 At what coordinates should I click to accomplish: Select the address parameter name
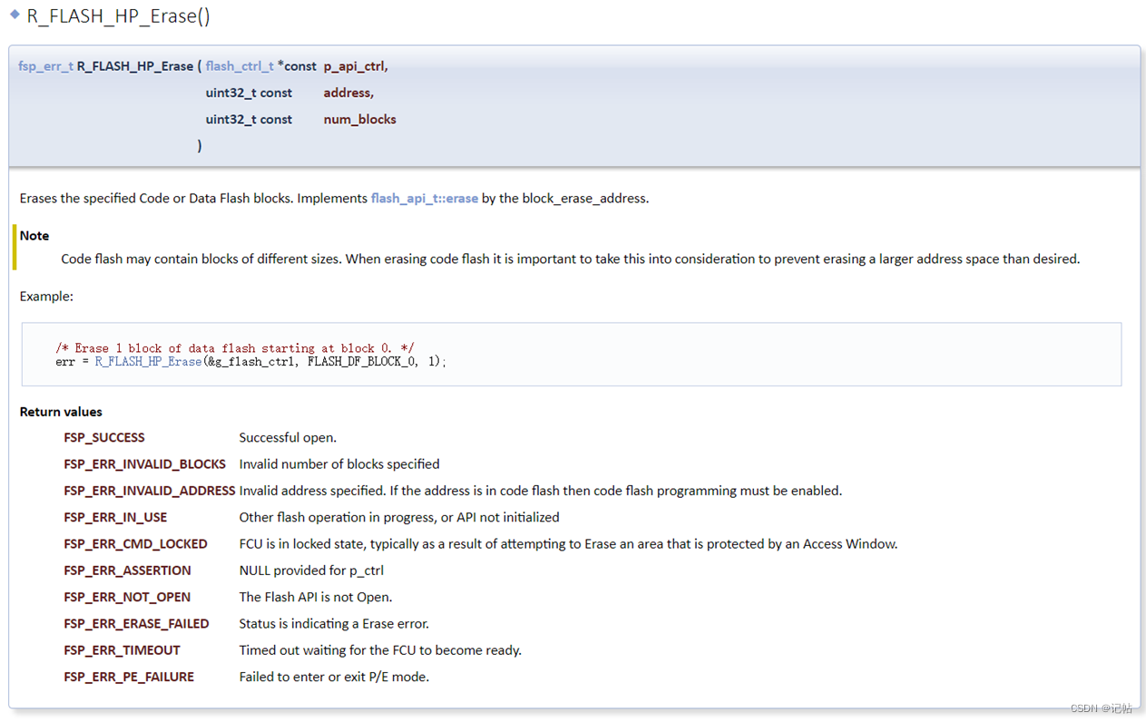[348, 93]
